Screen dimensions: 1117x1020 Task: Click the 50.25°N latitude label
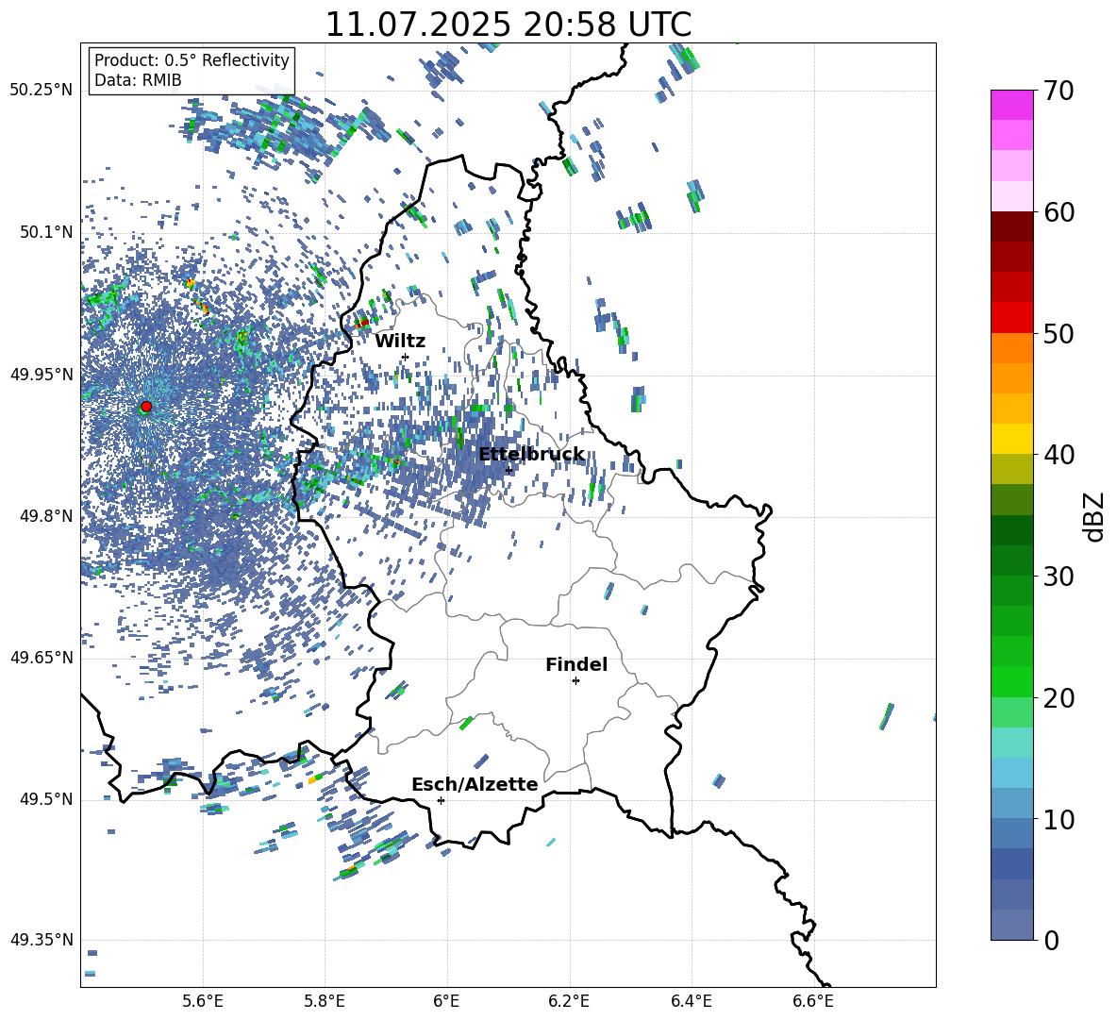[x=42, y=91]
